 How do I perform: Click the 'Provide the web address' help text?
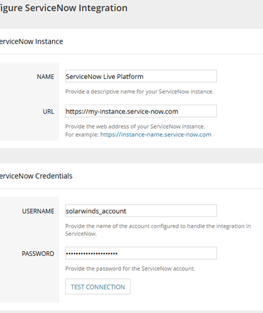135,126
